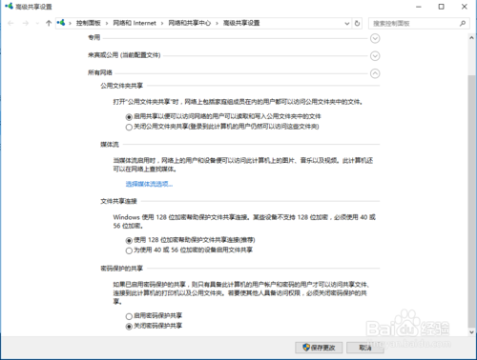Minimize the 高级共享设置 window
This screenshot has width=477, height=360.
click(x=419, y=7)
